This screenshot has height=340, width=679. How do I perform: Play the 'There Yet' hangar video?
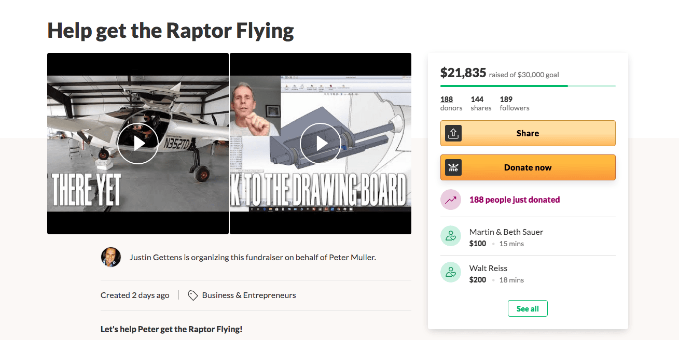(x=137, y=144)
